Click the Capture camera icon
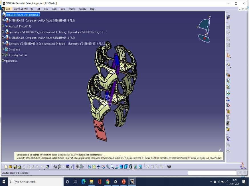Screen dimensions: 249x186 pos(169,167)
